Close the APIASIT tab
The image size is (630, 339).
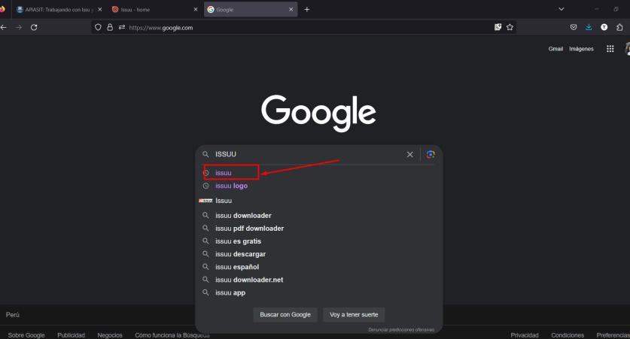[100, 9]
